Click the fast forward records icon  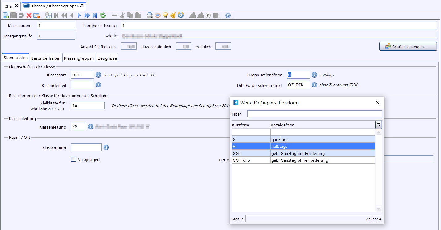pos(87,15)
